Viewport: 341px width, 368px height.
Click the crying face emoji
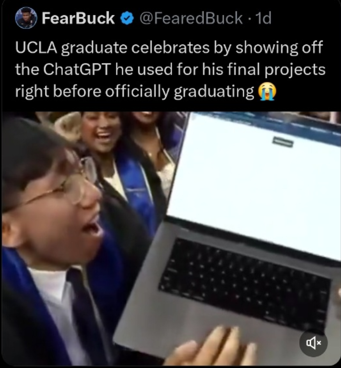coord(267,92)
